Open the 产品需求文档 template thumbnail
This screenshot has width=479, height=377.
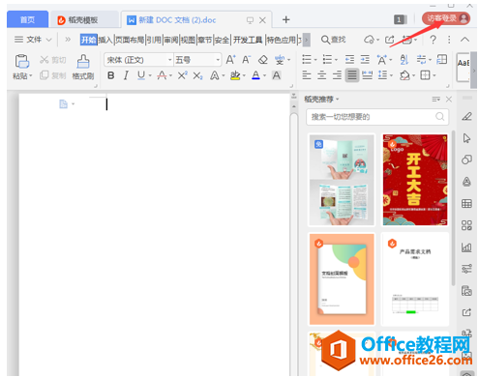click(x=415, y=279)
